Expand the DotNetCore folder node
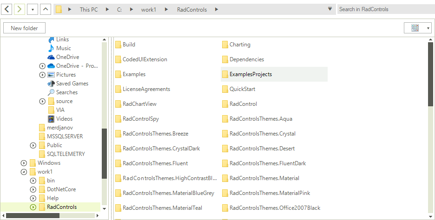This screenshot has height=220, width=435. tap(33, 189)
